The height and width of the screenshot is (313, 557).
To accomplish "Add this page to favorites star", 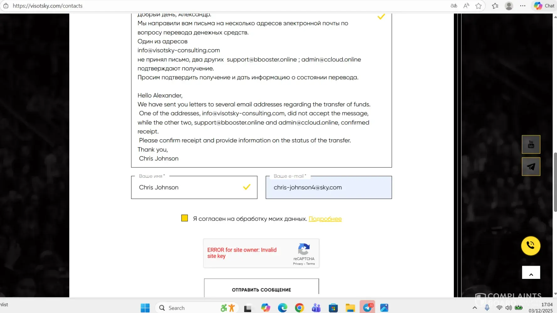I will (x=478, y=6).
